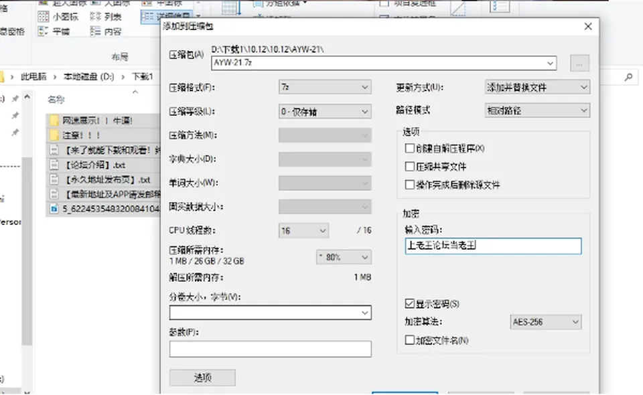Screen dimensions: 643x395
Task: Click the 选项 button in the dialog
Action: click(x=202, y=378)
